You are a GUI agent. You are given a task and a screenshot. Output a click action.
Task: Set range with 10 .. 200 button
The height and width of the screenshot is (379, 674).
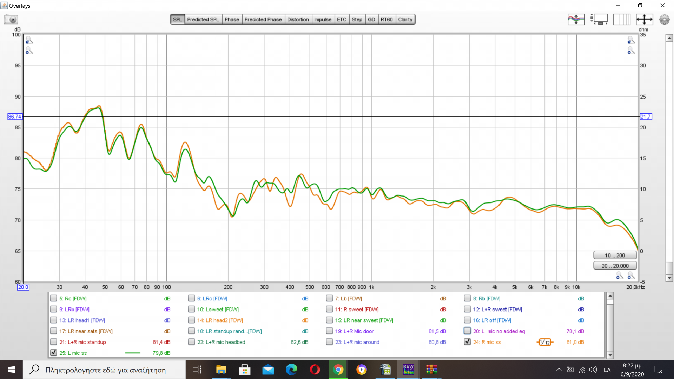click(x=615, y=255)
